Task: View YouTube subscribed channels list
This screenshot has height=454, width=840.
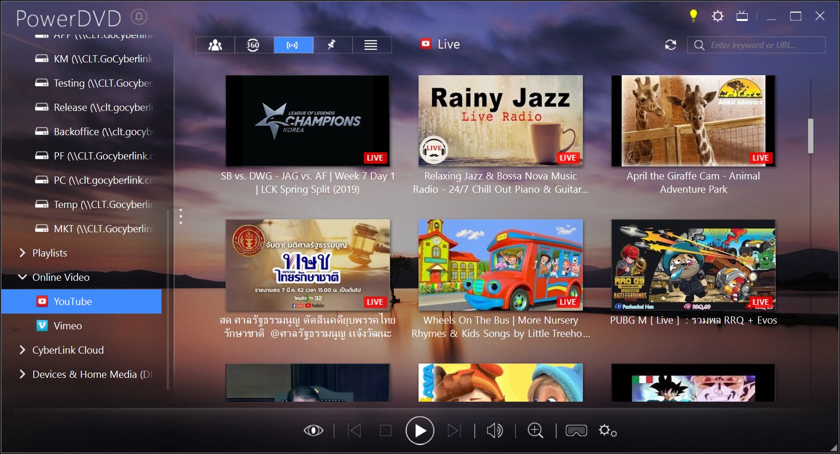Action: pos(371,45)
